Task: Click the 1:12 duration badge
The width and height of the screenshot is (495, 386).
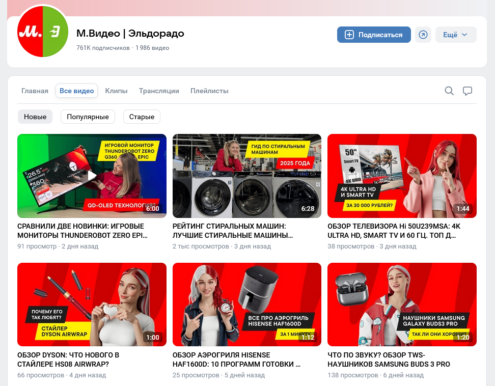Action: (x=308, y=338)
